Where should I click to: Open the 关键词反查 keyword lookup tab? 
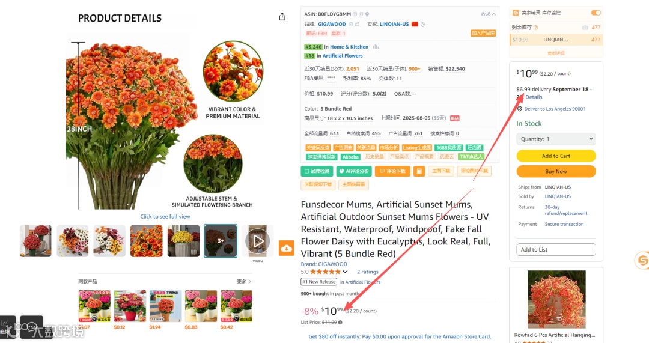pyautogui.click(x=317, y=148)
